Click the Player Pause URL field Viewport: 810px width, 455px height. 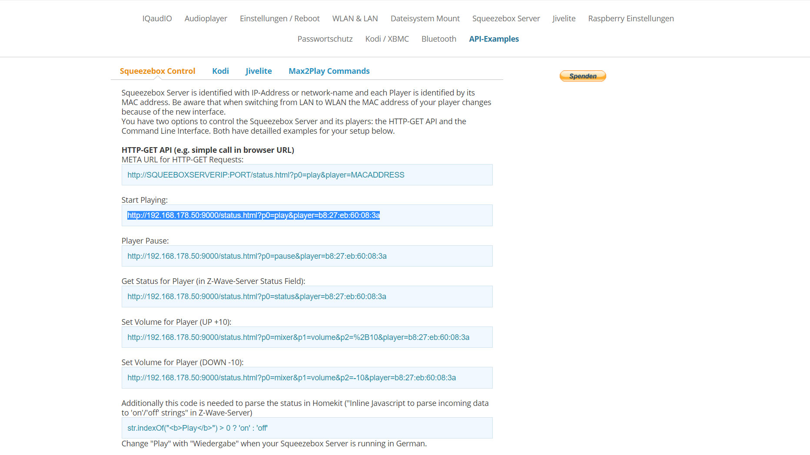coord(307,256)
